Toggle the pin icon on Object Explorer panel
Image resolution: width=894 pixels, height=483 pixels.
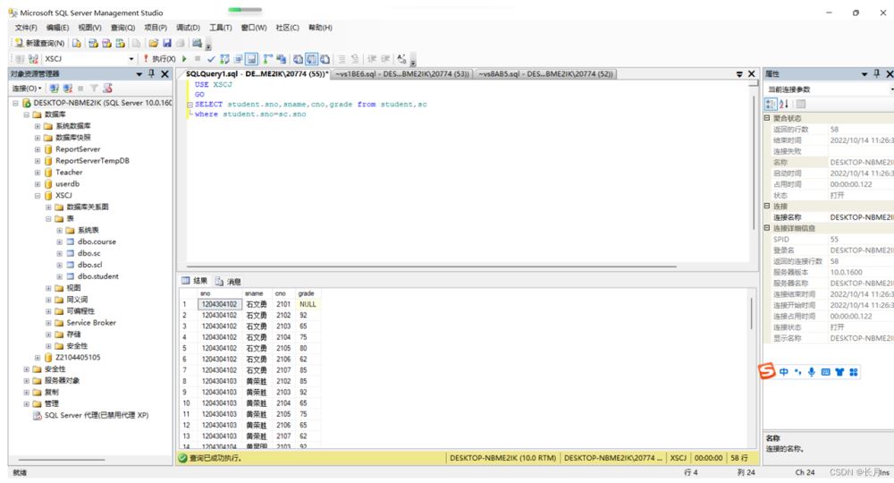point(150,73)
